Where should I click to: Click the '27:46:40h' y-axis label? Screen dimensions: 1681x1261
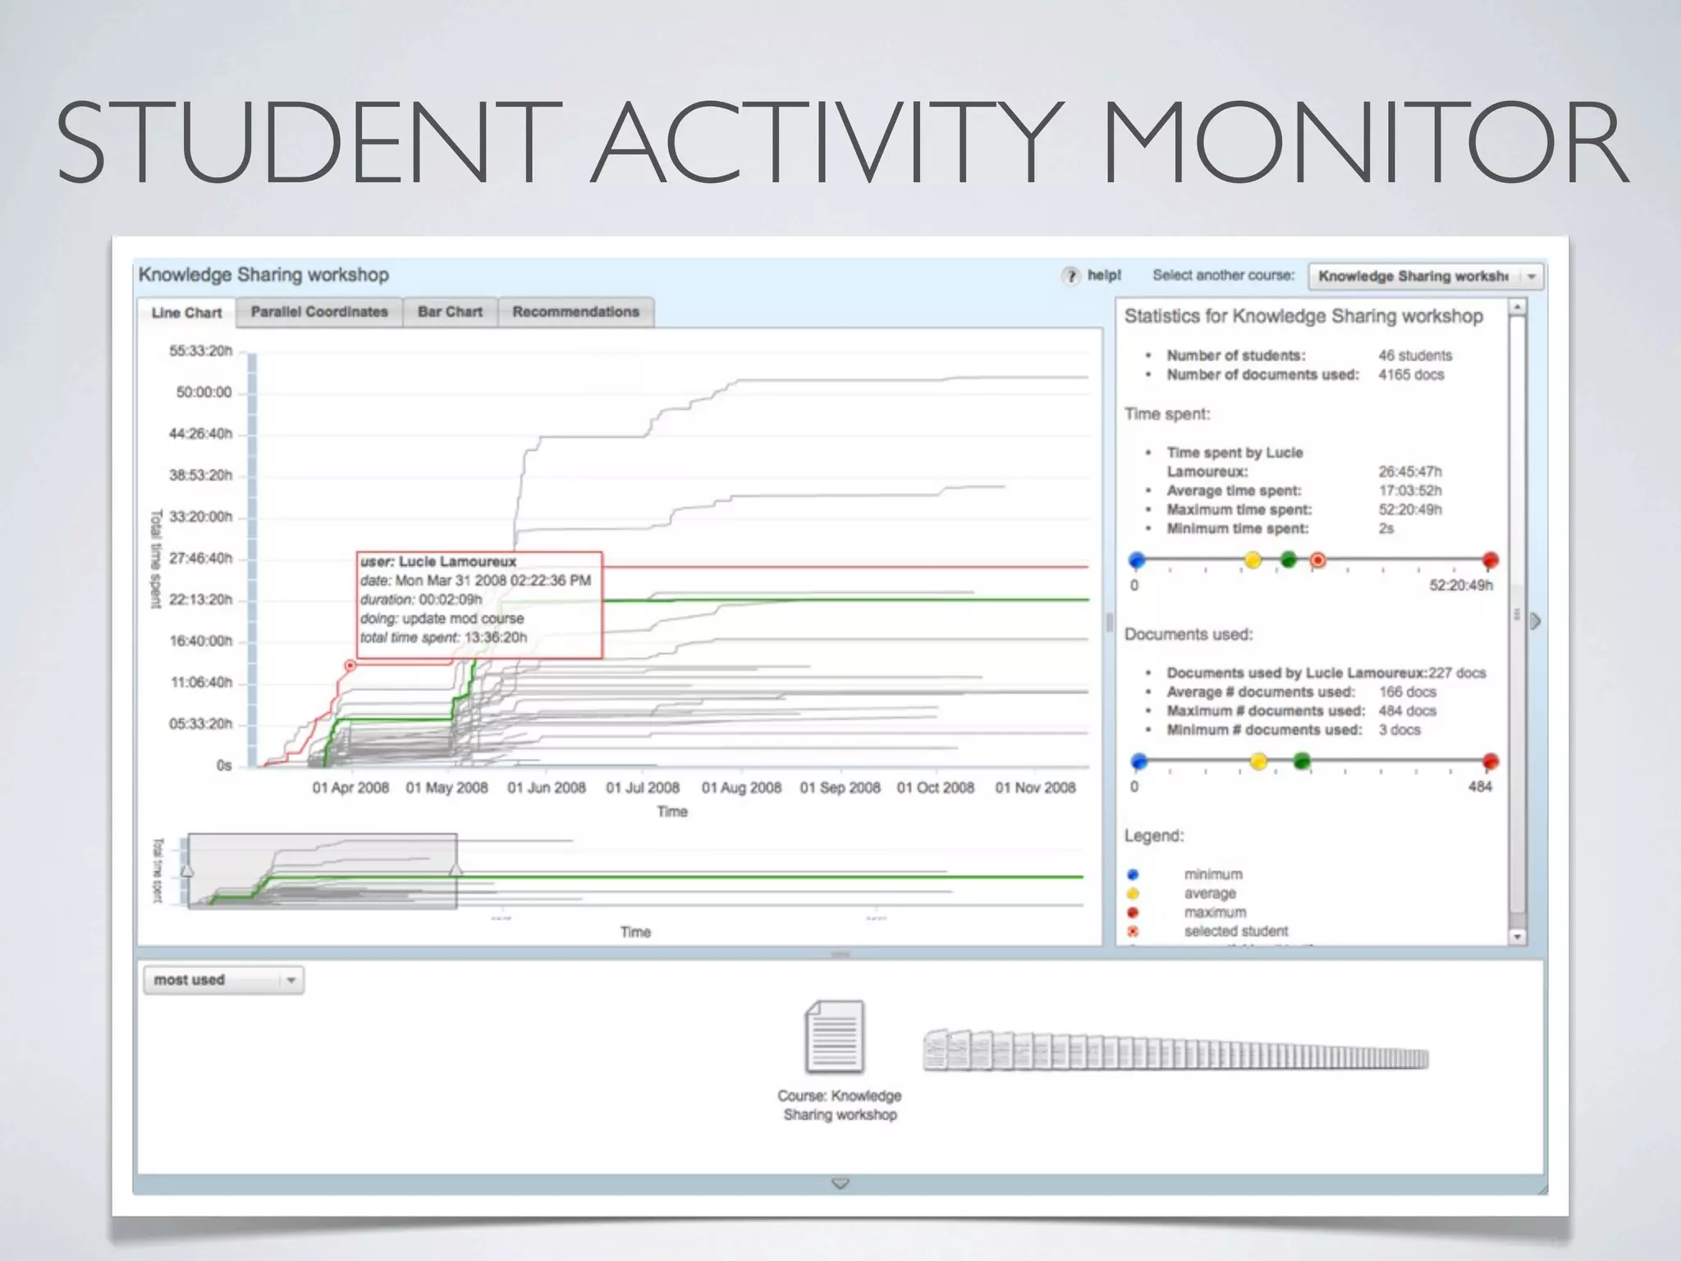pyautogui.click(x=200, y=558)
